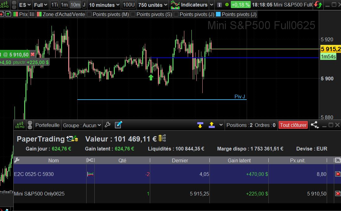Select the 1Ti timeframe button

(55, 5)
